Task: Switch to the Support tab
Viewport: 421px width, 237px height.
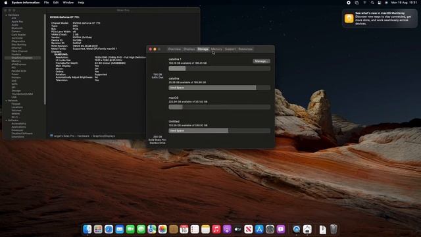Action: click(x=230, y=49)
